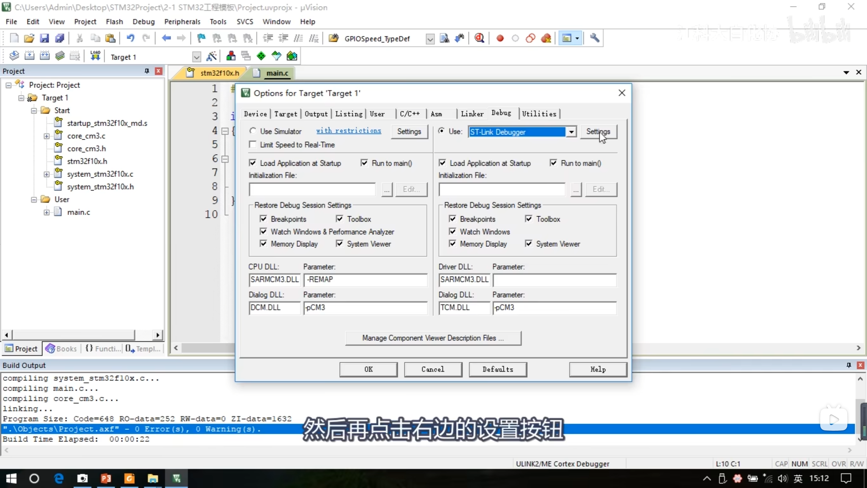Click the Start/Stop Debug Session icon
This screenshot has width=867, height=488.
[479, 38]
